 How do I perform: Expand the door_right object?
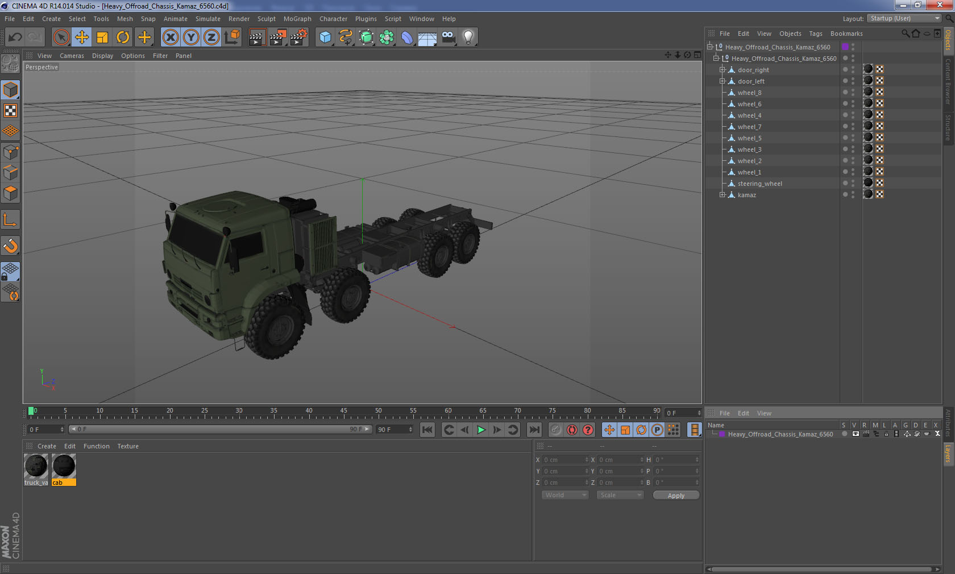pyautogui.click(x=723, y=70)
